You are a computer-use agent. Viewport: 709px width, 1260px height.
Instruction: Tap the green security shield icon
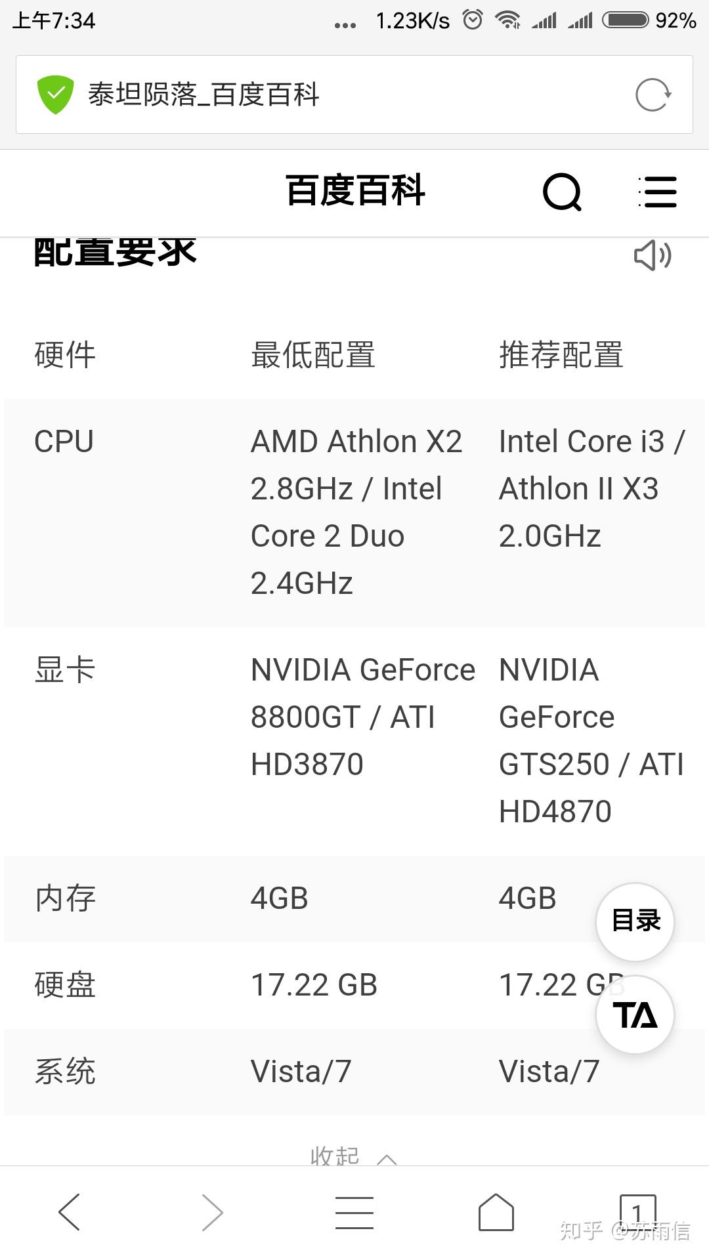point(56,94)
